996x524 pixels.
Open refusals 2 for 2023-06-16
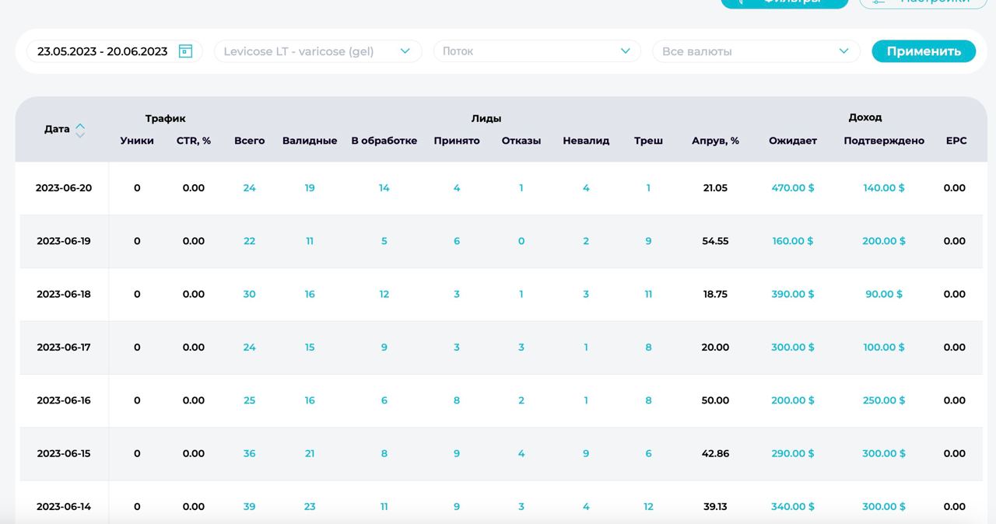(521, 400)
